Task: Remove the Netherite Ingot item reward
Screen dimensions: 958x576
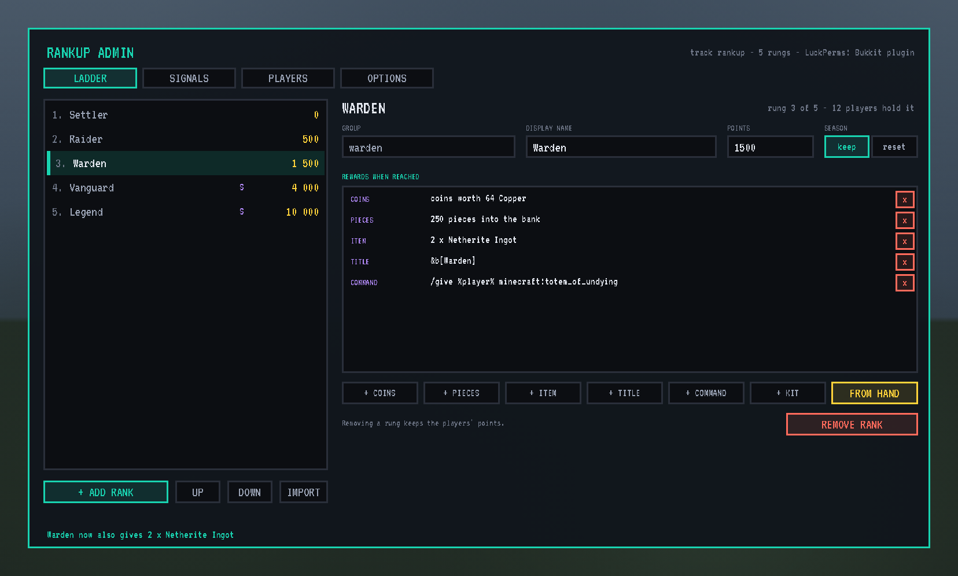Action: pyautogui.click(x=905, y=241)
